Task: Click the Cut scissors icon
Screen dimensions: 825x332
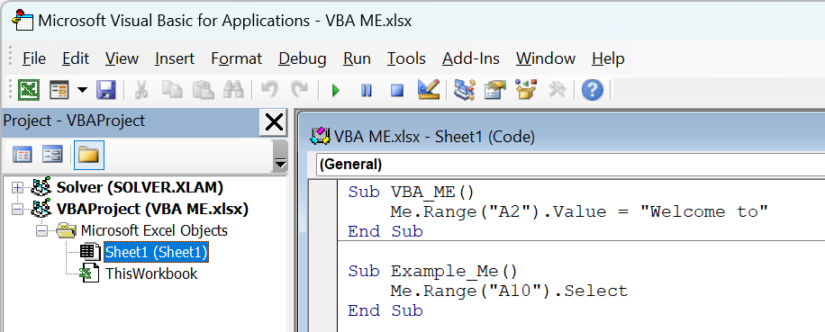Action: coord(141,90)
